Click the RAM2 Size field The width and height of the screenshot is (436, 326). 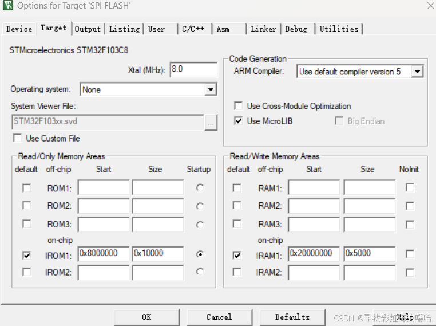point(370,206)
